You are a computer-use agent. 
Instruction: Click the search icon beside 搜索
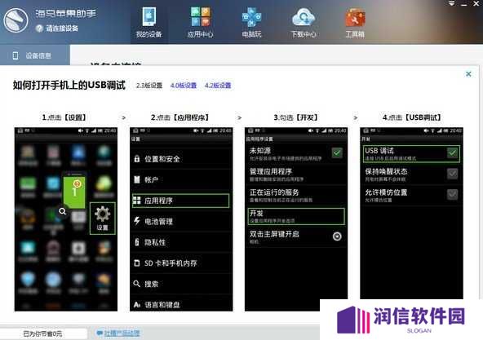[x=137, y=284]
